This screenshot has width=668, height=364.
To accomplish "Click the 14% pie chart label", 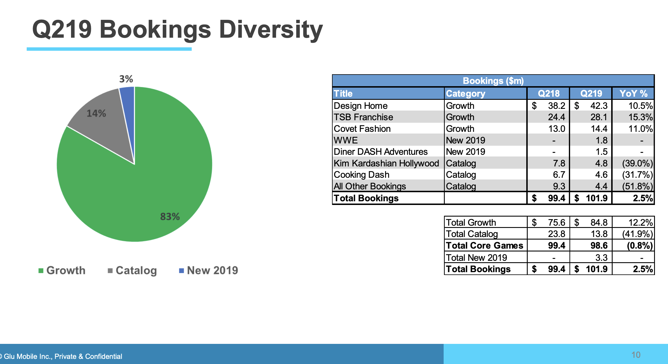I will pyautogui.click(x=96, y=113).
